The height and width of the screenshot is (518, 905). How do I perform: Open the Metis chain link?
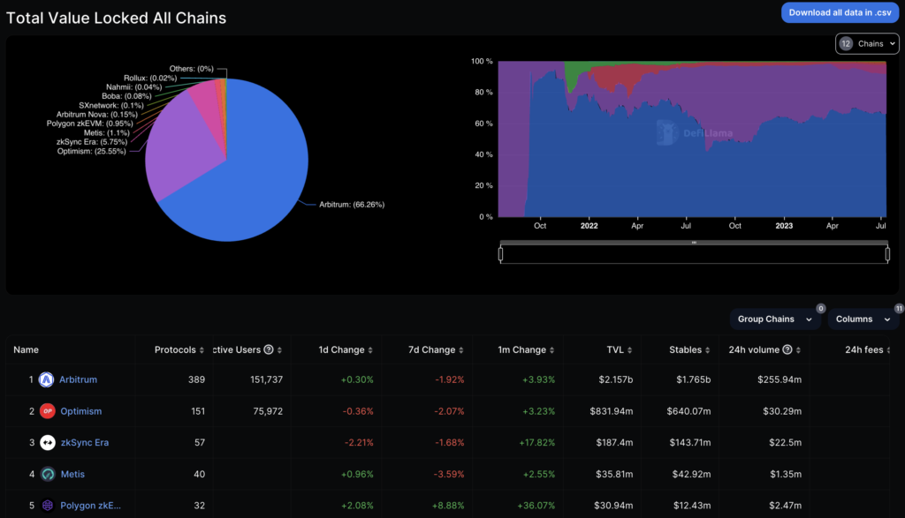(72, 474)
